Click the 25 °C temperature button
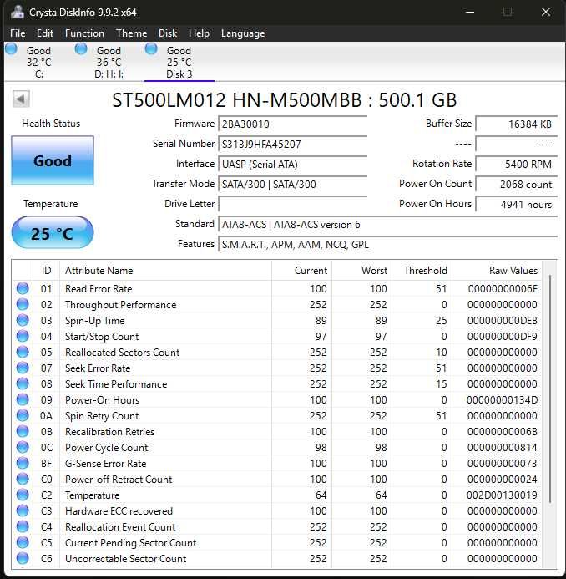 [53, 232]
